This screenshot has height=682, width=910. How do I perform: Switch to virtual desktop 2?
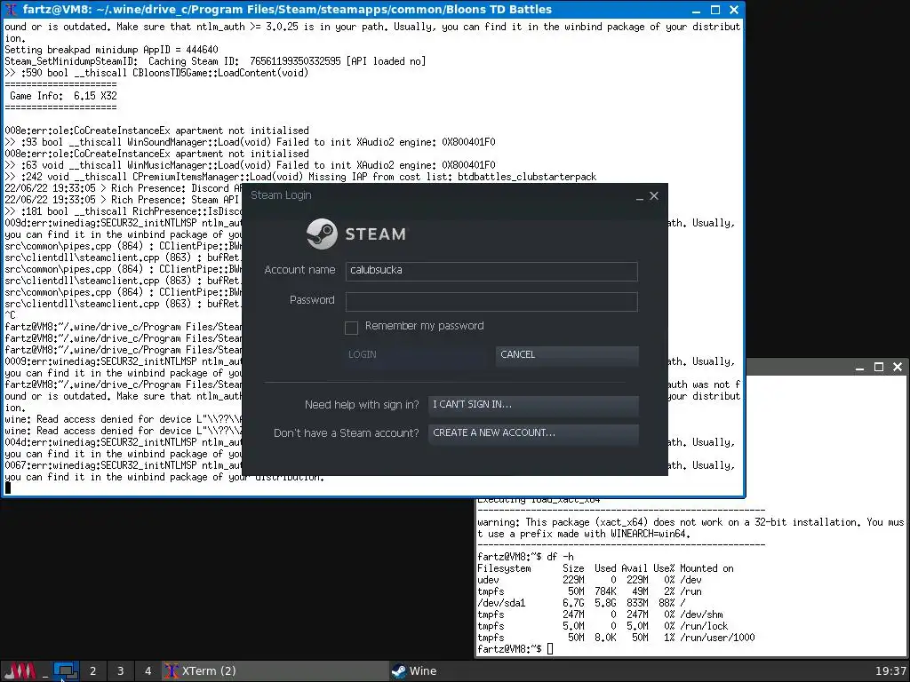tap(92, 671)
